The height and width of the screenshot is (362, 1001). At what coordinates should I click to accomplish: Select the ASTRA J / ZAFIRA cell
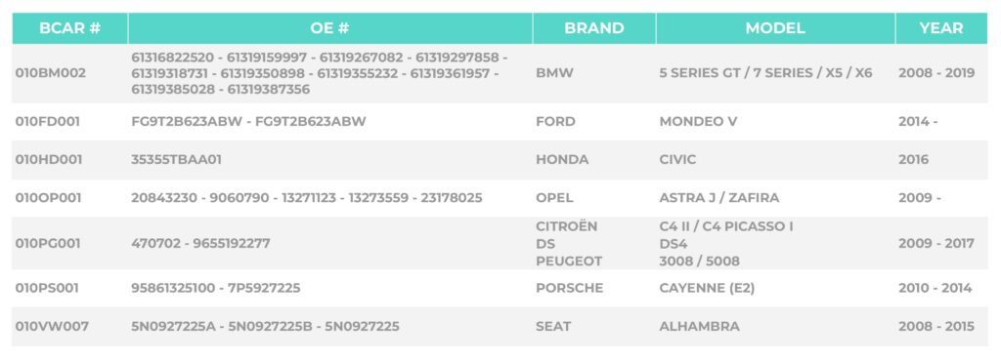point(719,197)
